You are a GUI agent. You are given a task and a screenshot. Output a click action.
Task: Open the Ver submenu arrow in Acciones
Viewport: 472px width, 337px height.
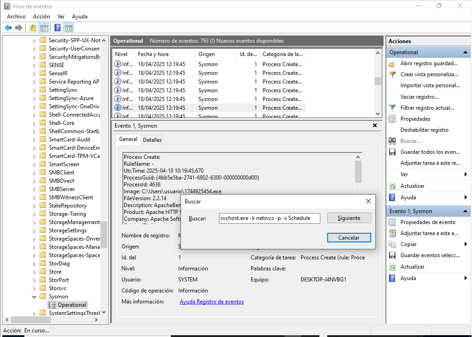pyautogui.click(x=466, y=174)
